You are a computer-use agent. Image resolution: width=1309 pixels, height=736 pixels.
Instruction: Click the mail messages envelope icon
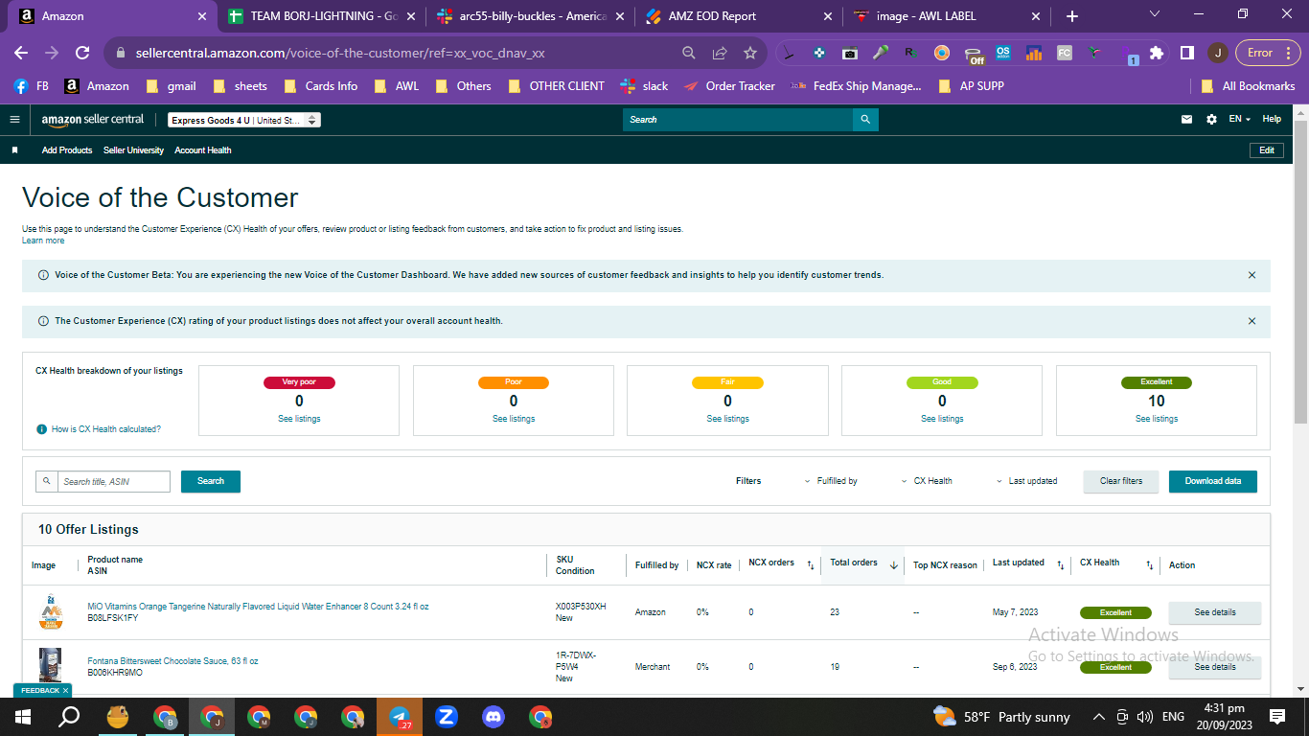[1186, 120]
